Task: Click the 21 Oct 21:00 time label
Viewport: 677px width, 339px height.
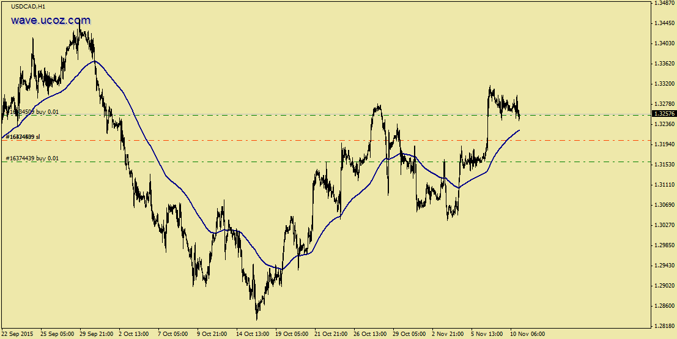Action: (331, 334)
